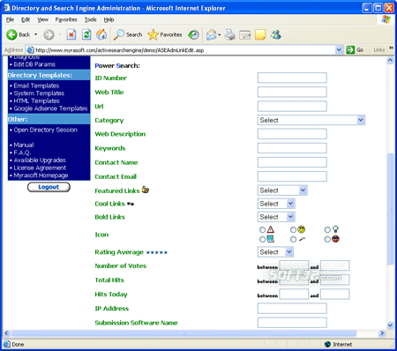Image resolution: width=397 pixels, height=351 pixels.
Task: Open the Featured Links dropdown
Action: [x=282, y=190]
